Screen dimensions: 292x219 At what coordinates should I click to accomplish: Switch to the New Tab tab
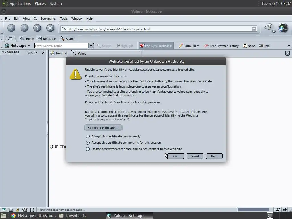coord(60,53)
